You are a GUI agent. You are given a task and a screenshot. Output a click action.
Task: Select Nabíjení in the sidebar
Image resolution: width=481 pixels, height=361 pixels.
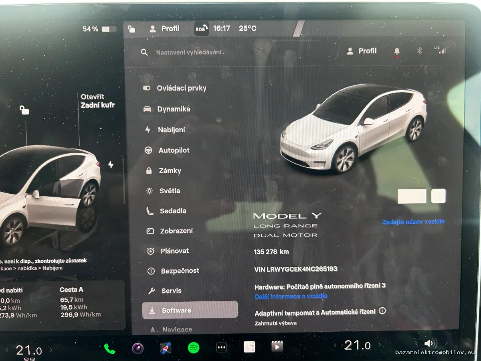pos(165,130)
